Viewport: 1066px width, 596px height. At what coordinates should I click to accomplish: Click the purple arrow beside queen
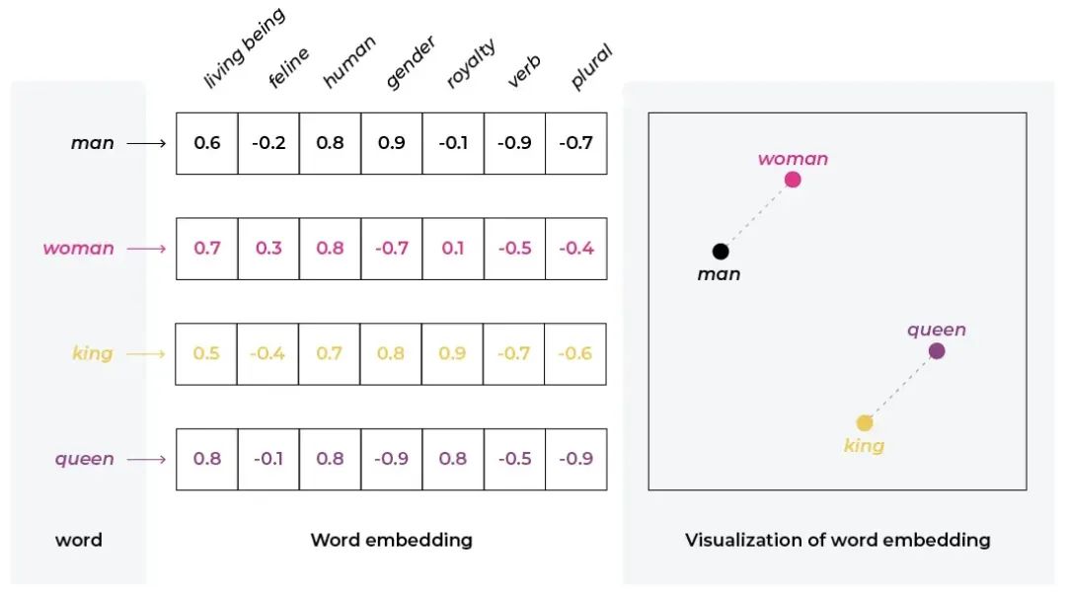coord(147,459)
